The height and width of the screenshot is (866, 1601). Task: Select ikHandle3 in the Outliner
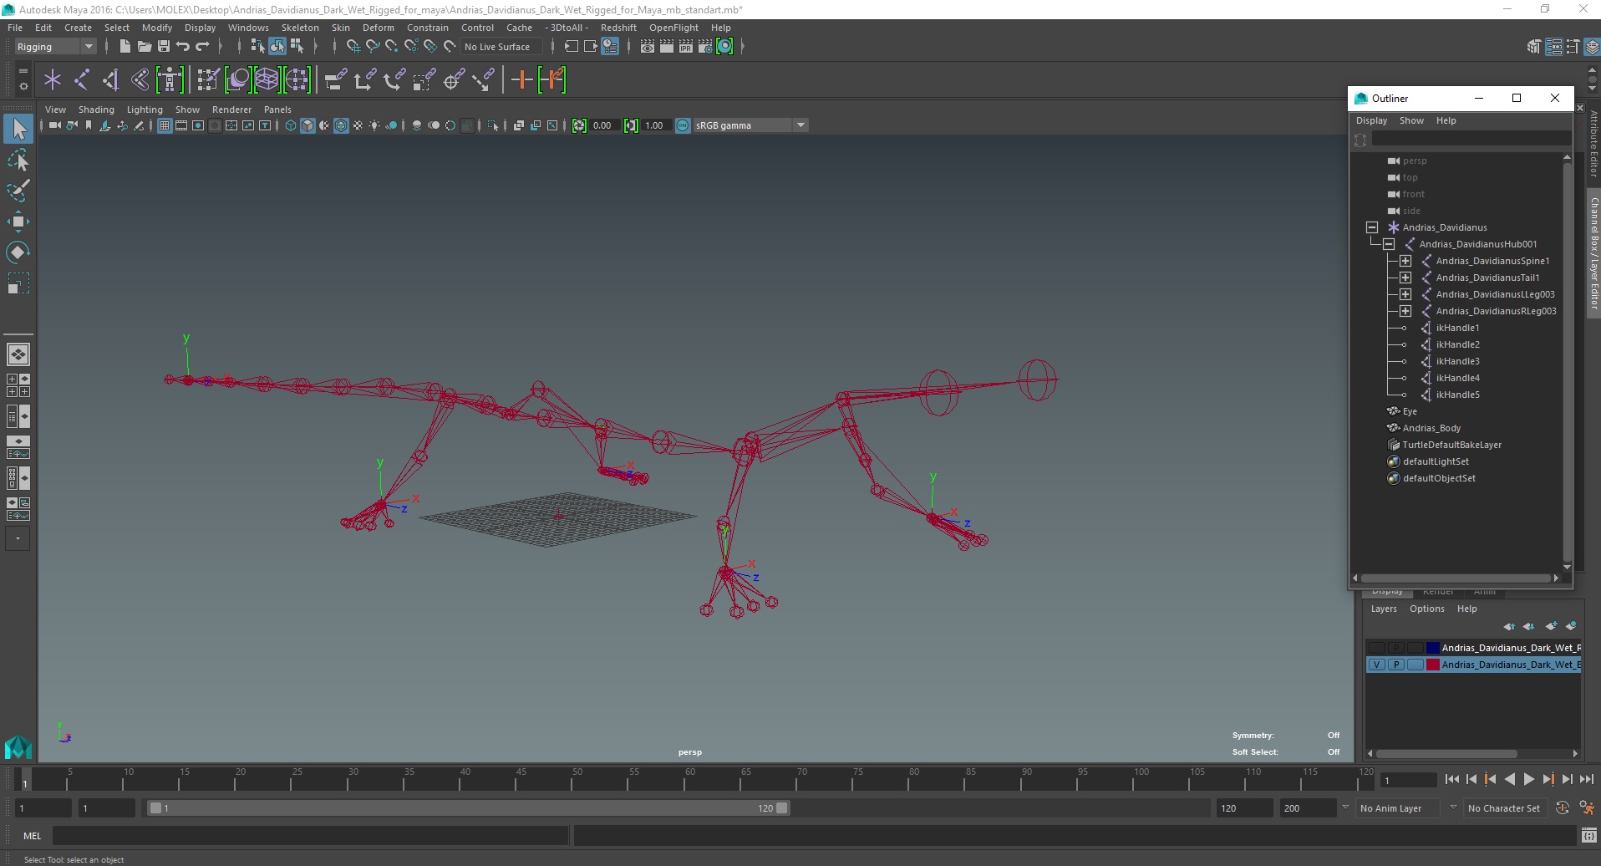1457,361
